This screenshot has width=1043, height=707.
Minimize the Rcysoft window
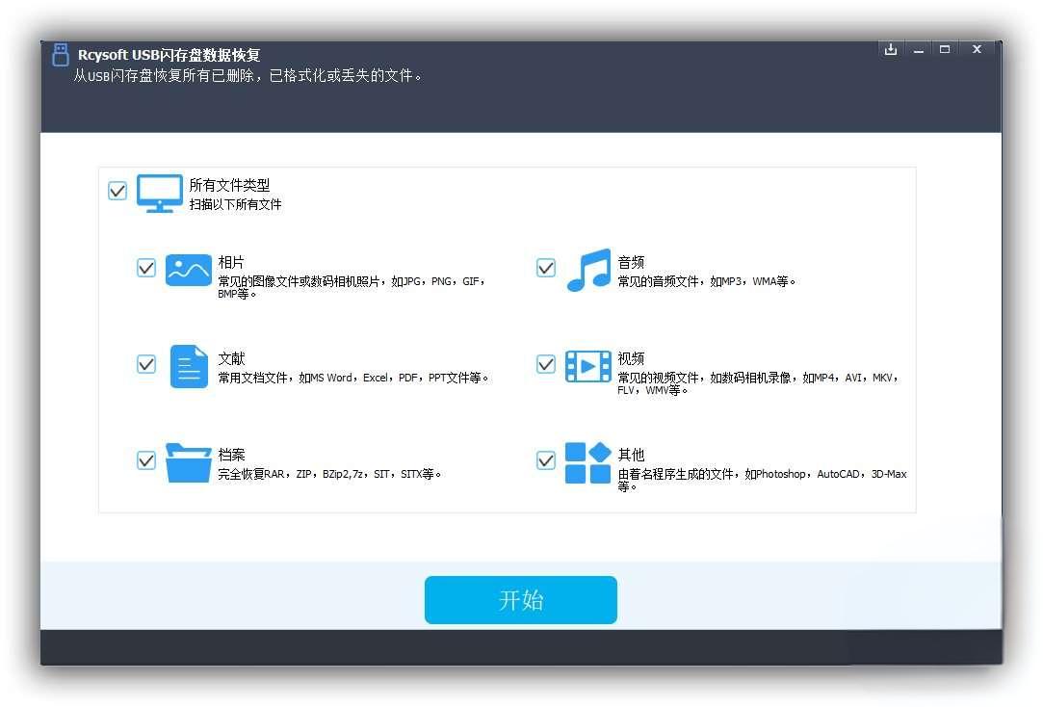click(919, 50)
